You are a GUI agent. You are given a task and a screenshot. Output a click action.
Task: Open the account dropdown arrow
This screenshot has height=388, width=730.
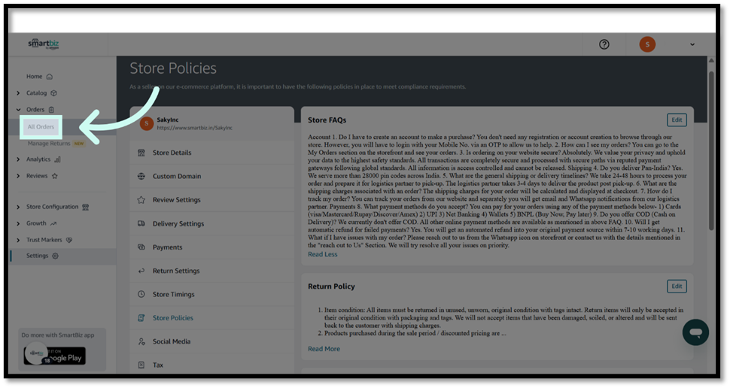(692, 45)
